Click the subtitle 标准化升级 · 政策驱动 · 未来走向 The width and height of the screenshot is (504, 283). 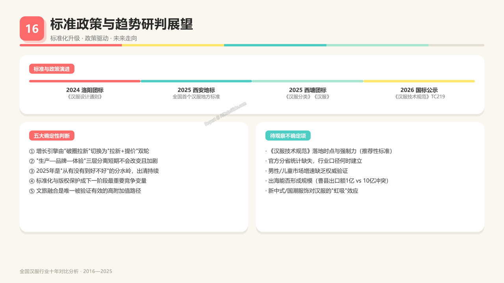(x=94, y=38)
